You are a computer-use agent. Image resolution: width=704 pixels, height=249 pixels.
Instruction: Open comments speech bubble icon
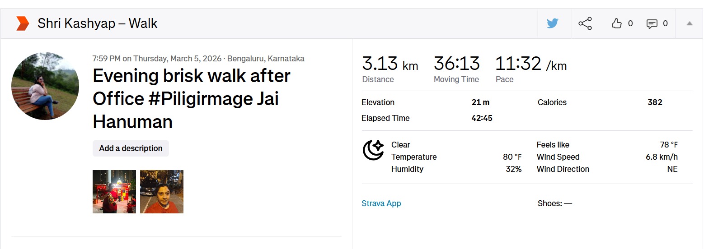pyautogui.click(x=652, y=24)
